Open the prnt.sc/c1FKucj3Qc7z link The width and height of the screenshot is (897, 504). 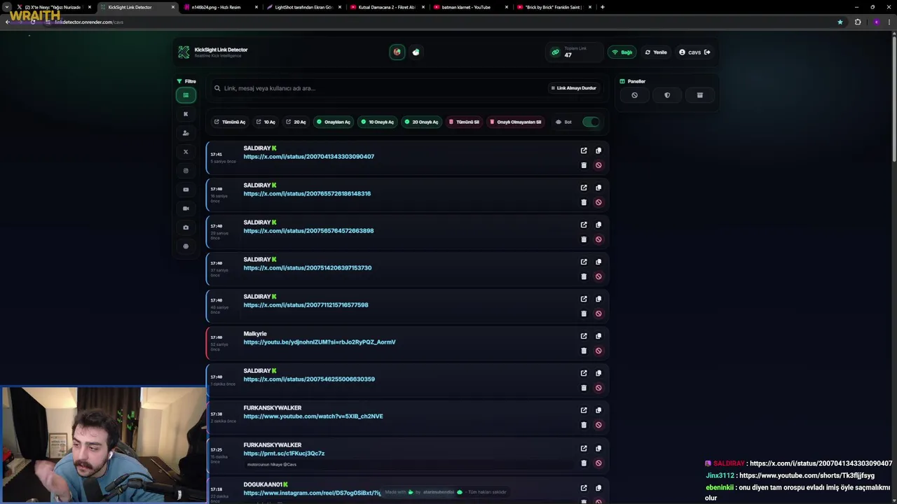click(x=284, y=454)
